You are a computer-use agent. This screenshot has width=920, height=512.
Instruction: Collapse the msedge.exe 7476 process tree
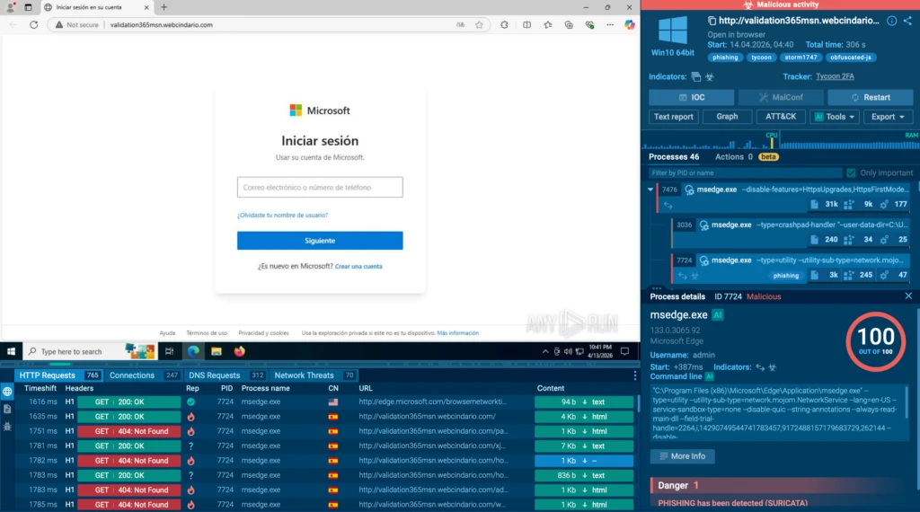coord(650,190)
